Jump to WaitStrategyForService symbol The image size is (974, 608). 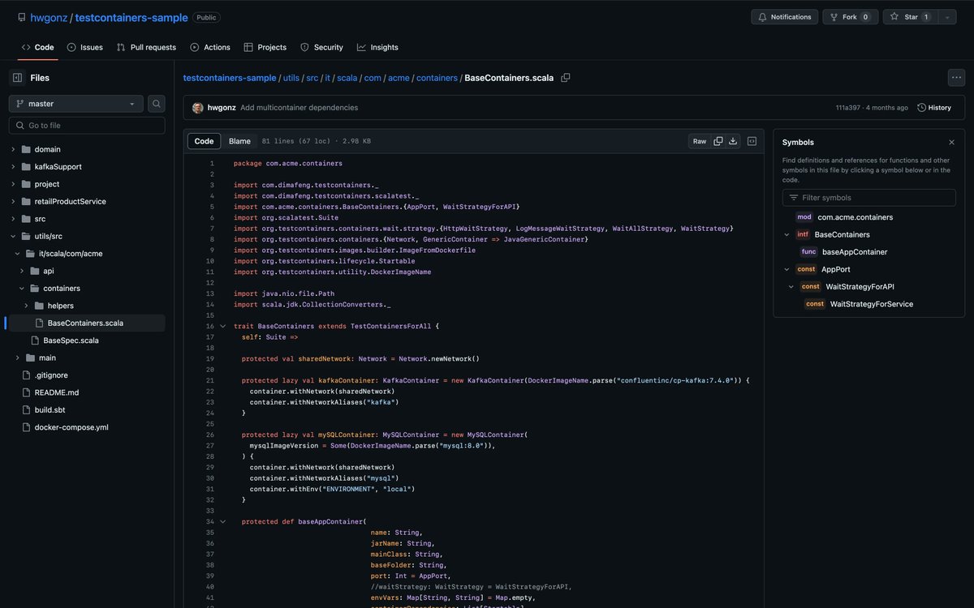[x=872, y=304]
